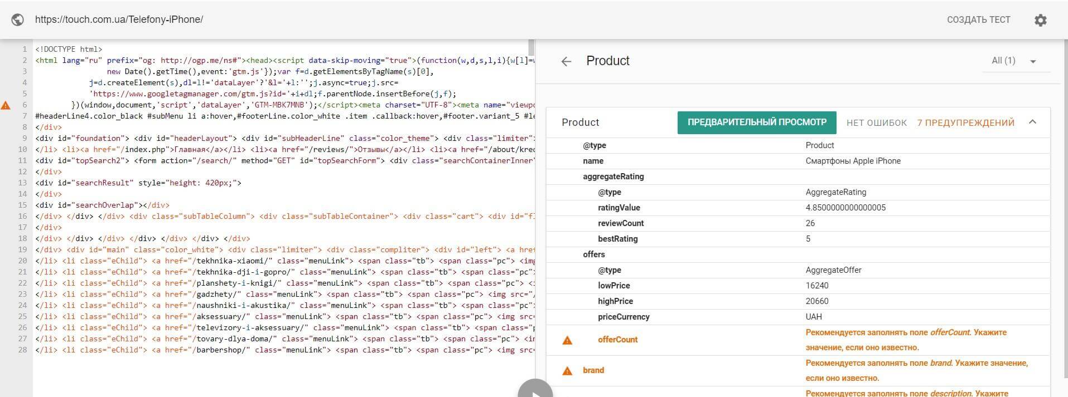Click the round play button below the code
1068x397 pixels.
pos(535,389)
